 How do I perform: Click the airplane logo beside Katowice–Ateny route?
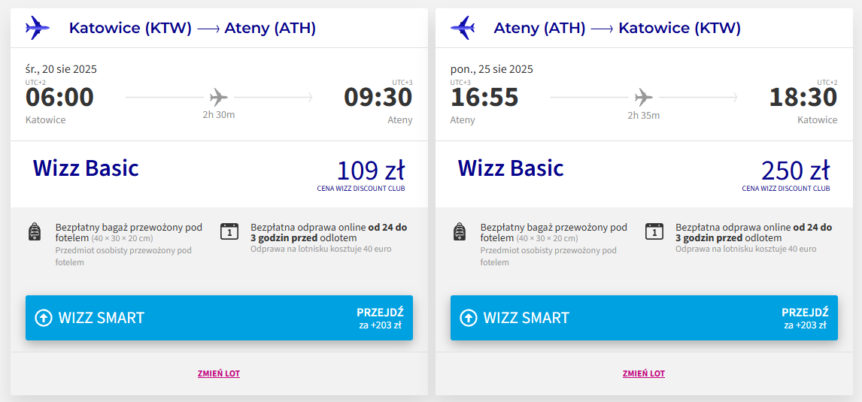pyautogui.click(x=37, y=28)
